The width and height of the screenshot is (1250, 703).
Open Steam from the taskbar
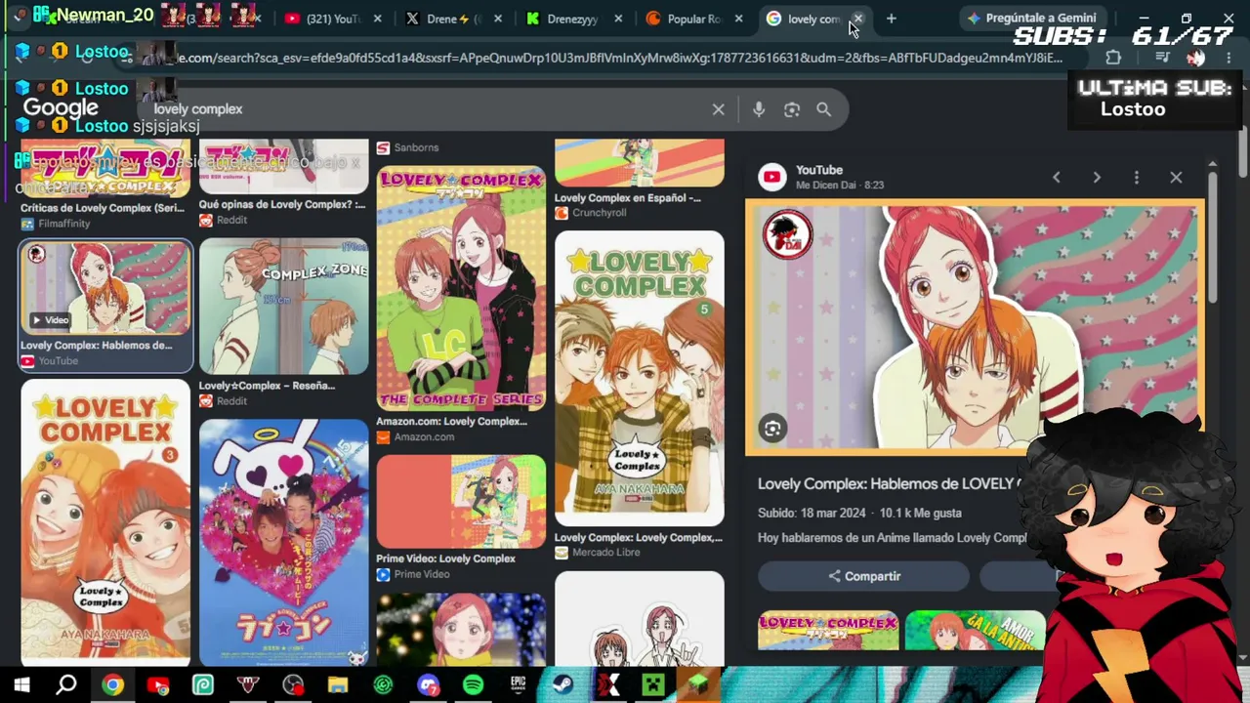(563, 685)
